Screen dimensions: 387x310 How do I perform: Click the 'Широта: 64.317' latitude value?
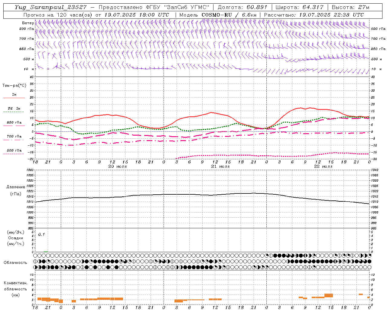[299, 7]
